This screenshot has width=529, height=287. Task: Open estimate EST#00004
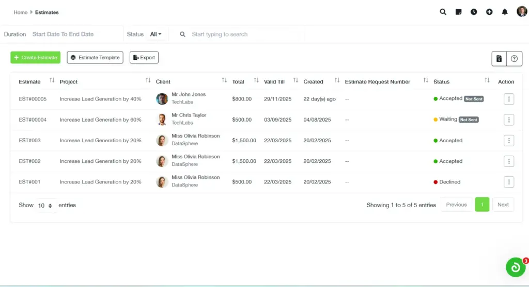click(x=33, y=120)
